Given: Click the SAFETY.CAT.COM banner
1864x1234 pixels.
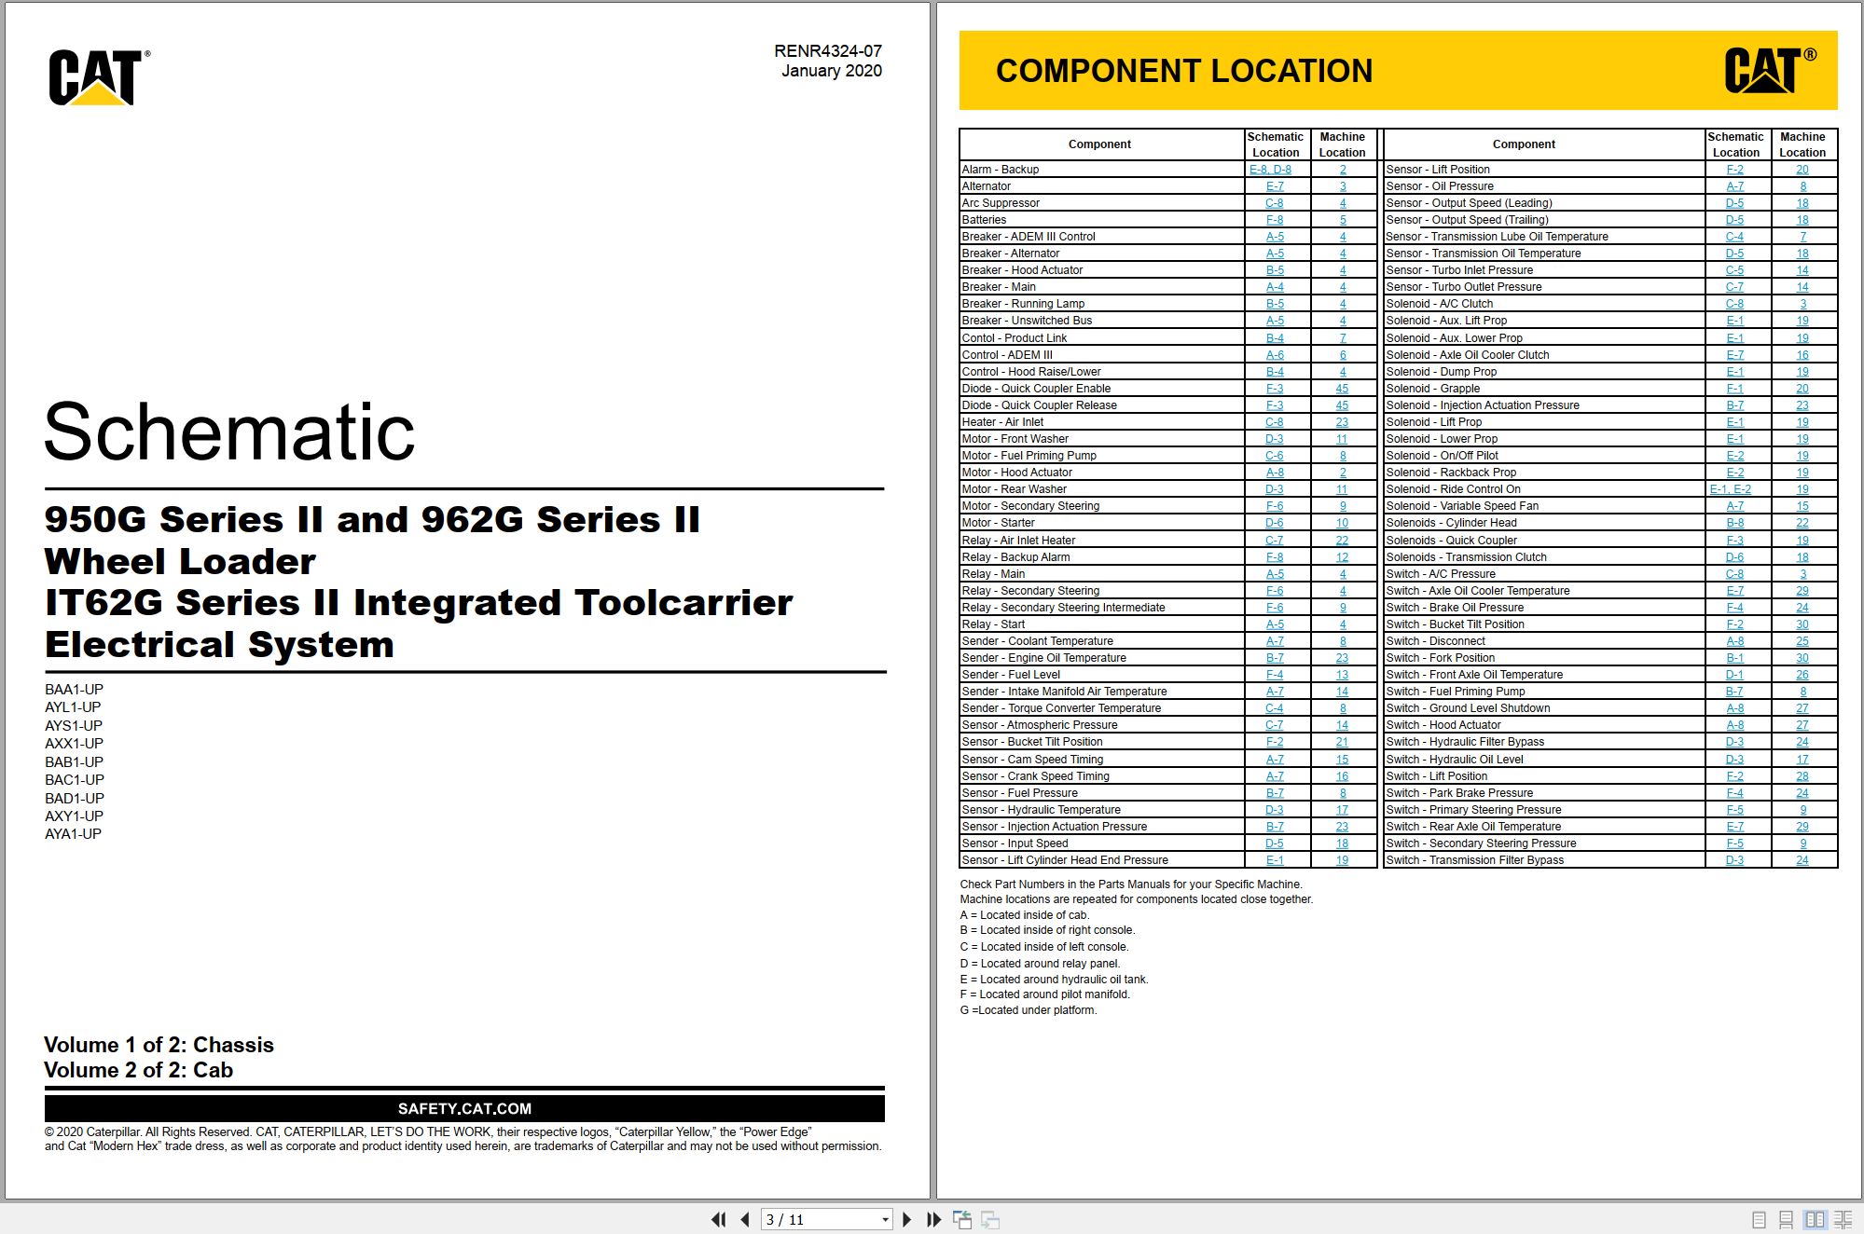Looking at the screenshot, I should click(464, 1109).
